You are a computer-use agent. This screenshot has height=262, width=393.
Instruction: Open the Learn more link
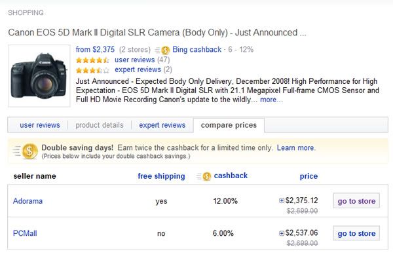(x=296, y=148)
